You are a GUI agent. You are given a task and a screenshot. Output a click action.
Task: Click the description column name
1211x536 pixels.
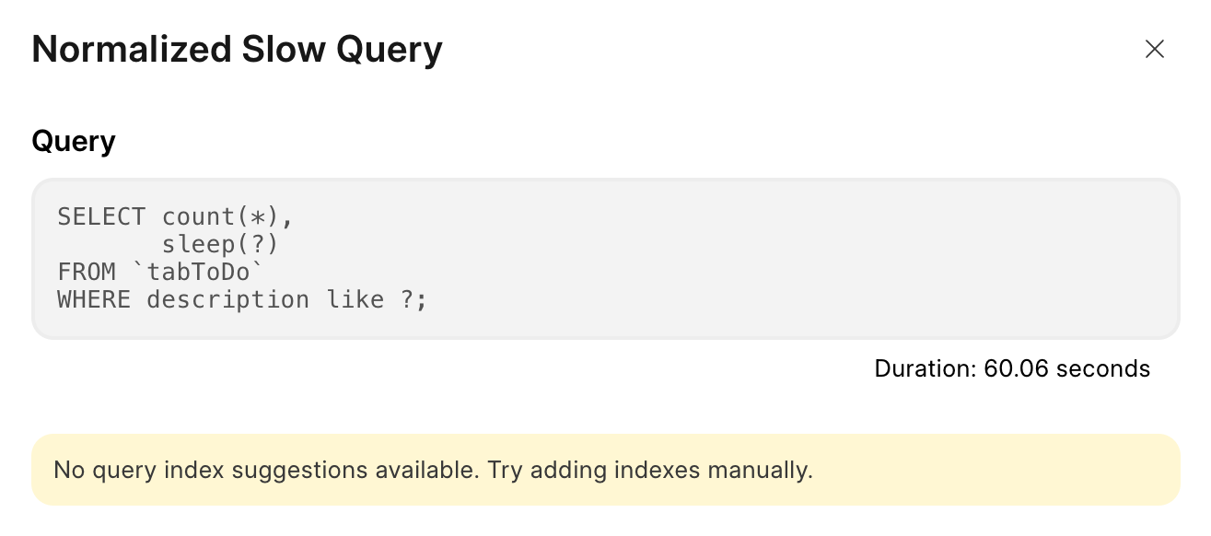227,300
